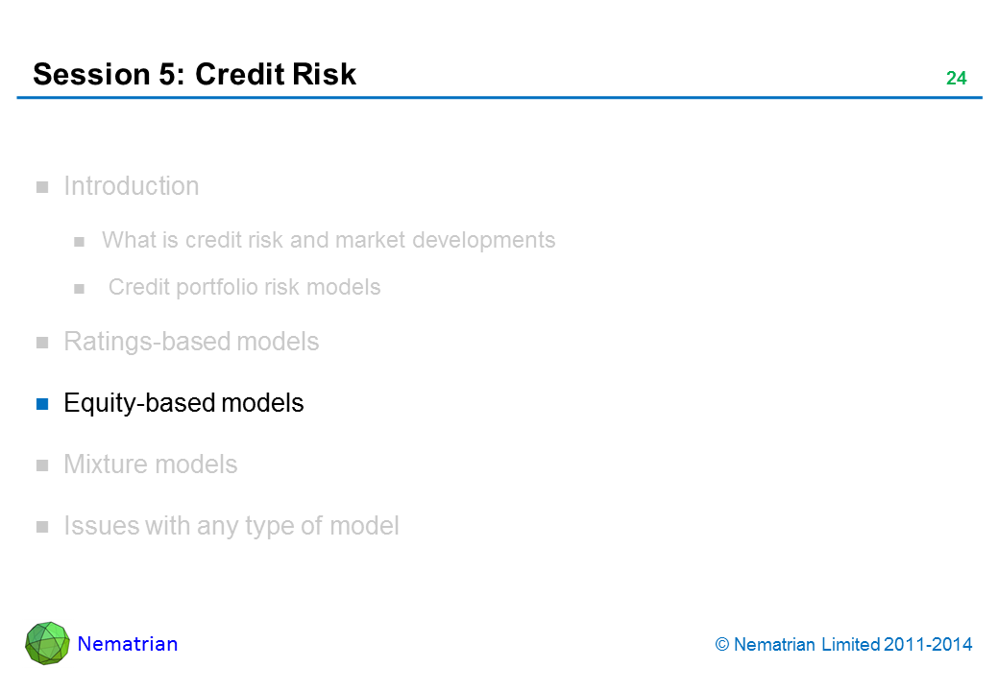The image size is (999, 691).
Task: Click the sub-bullet beside What is credit risk
Action: tap(81, 241)
